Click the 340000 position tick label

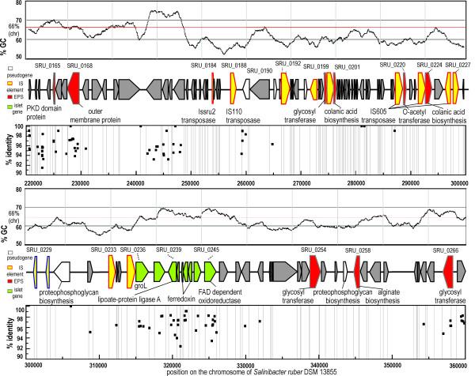[318, 365]
